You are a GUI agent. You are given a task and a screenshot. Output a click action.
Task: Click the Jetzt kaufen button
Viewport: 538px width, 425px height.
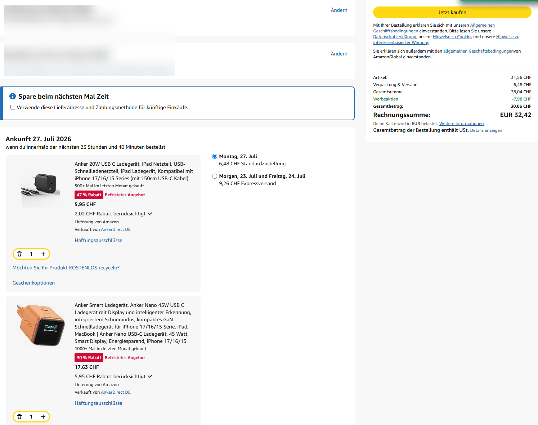click(x=452, y=12)
